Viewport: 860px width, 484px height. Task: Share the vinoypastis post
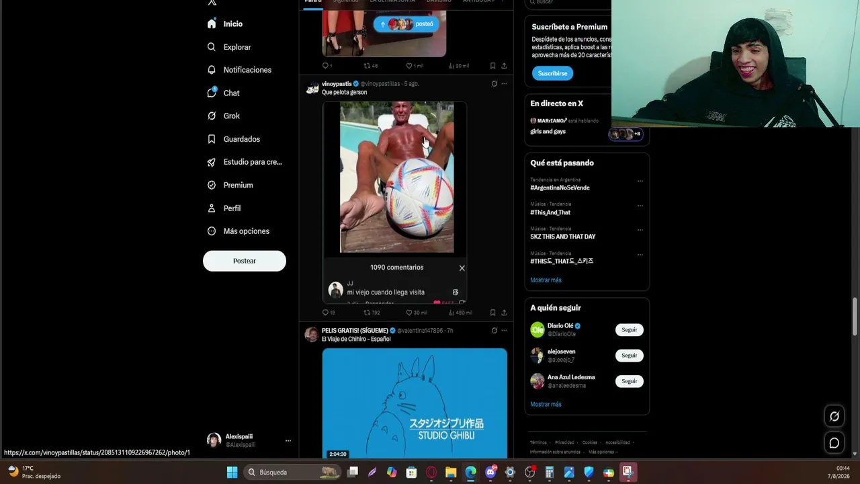pyautogui.click(x=504, y=313)
